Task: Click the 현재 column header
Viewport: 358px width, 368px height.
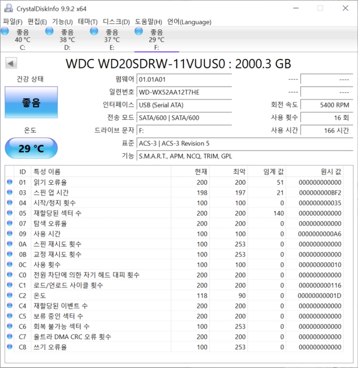Action: 190,172
